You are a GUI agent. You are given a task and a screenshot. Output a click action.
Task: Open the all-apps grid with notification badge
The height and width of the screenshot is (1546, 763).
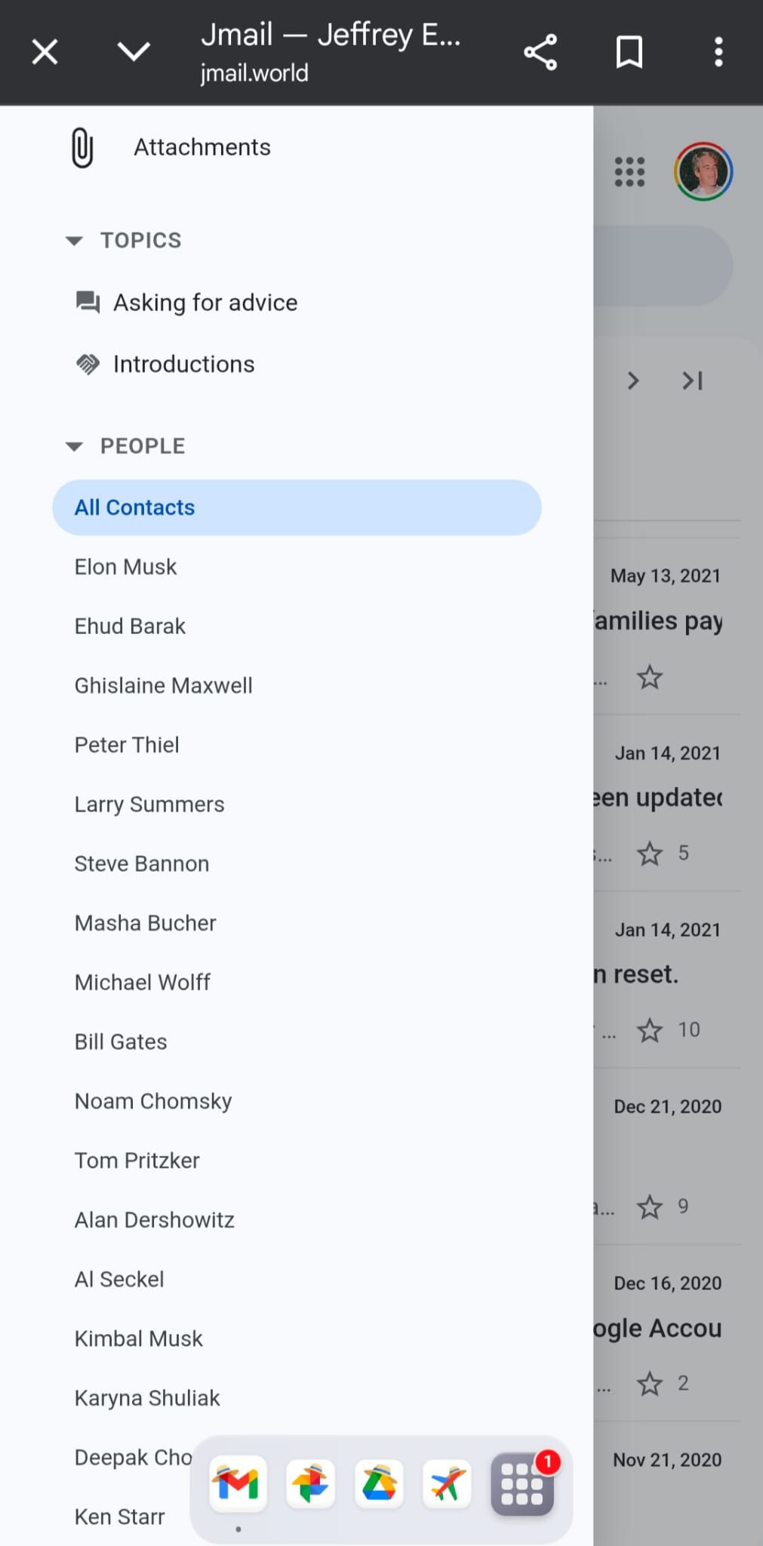tap(522, 1484)
